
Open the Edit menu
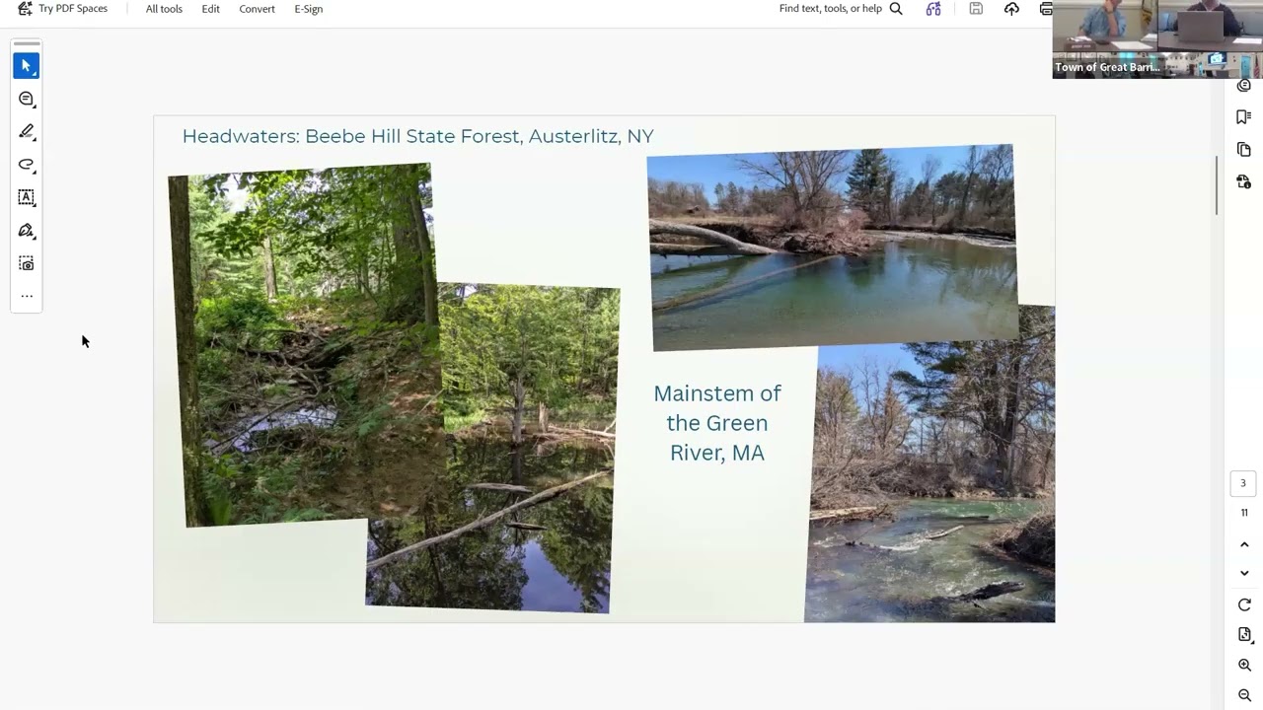coord(210,9)
